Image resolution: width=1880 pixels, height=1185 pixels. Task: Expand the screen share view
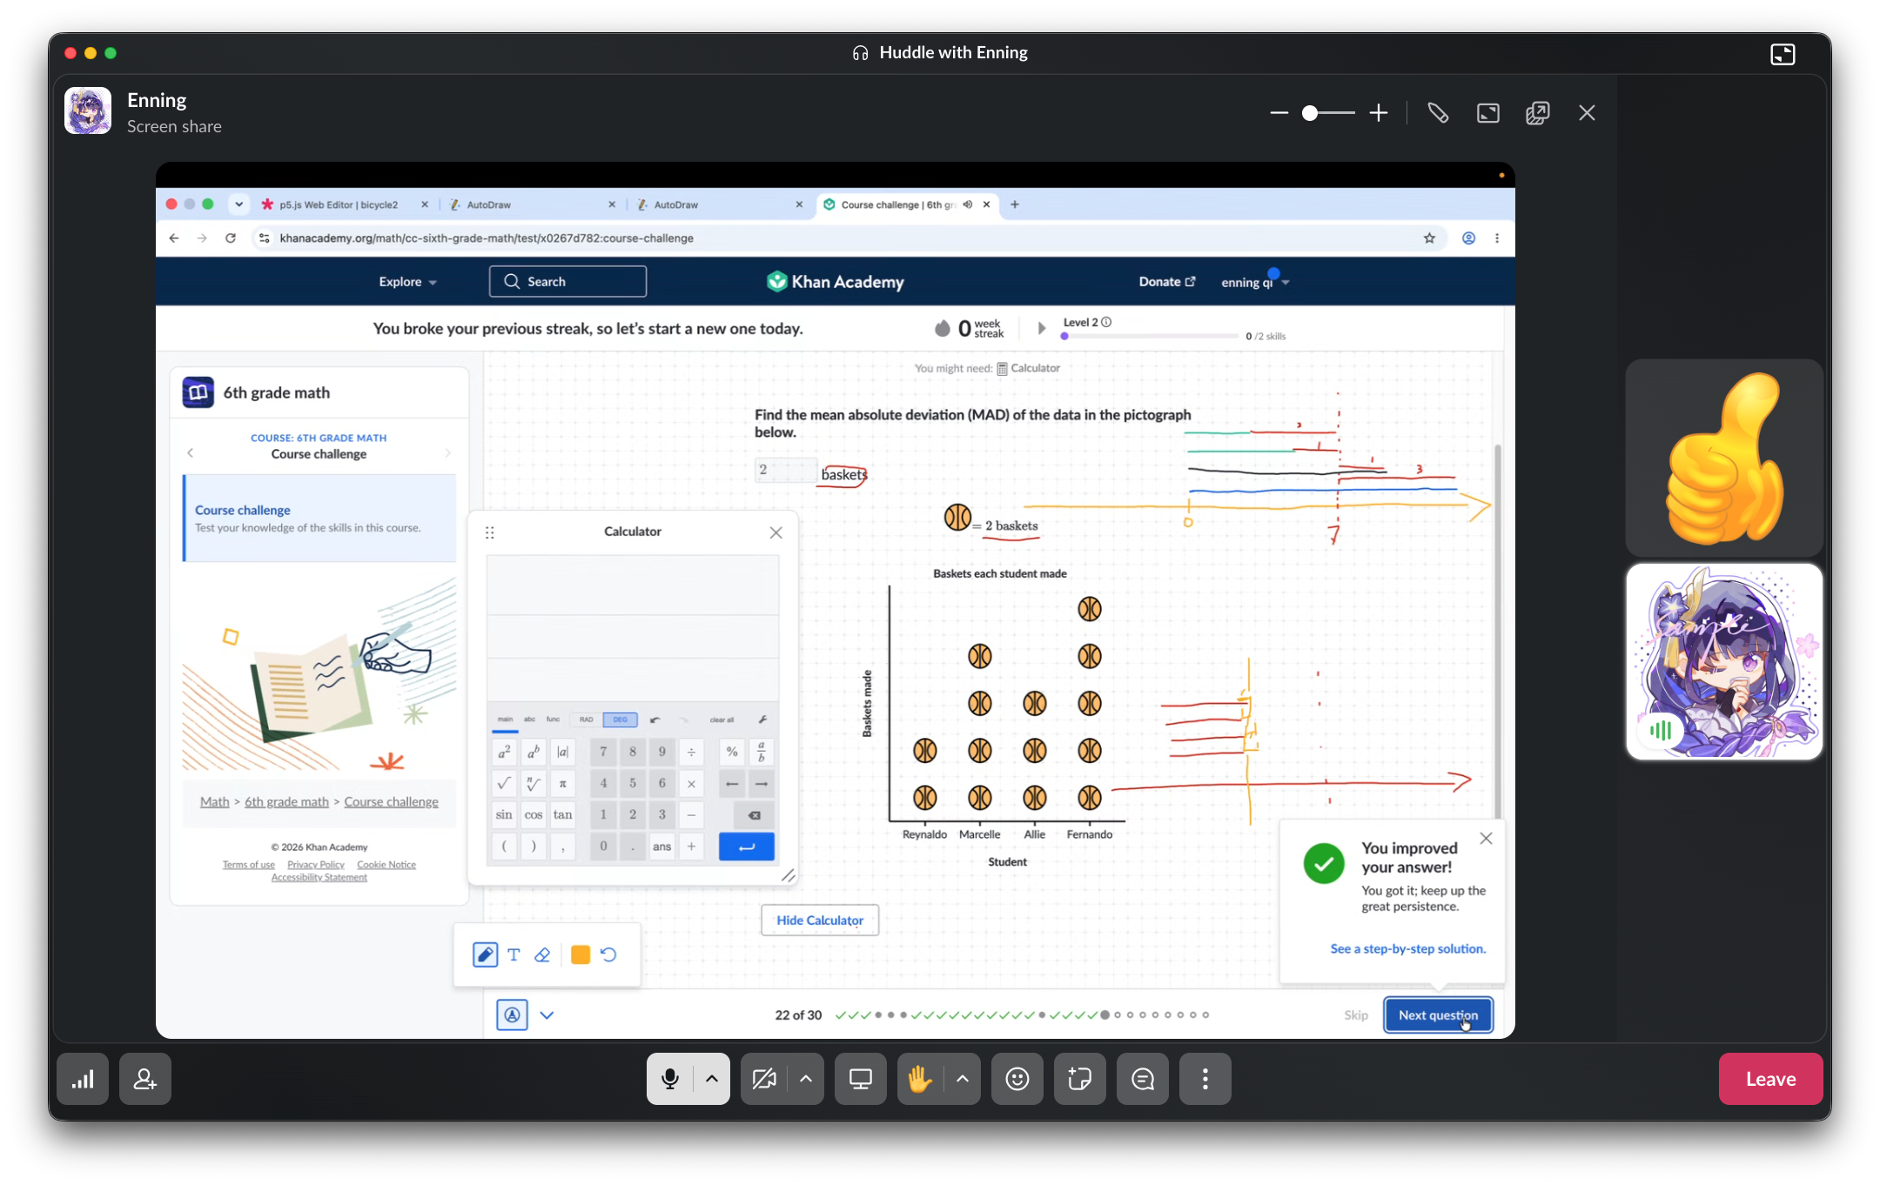1488,113
